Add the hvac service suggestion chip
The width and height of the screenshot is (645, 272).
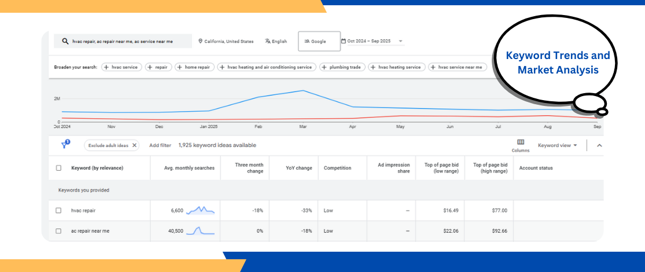pyautogui.click(x=121, y=67)
